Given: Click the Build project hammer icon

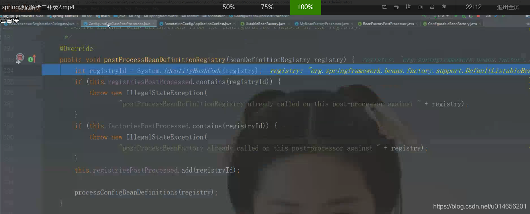Looking at the screenshot, I should tap(424, 16).
